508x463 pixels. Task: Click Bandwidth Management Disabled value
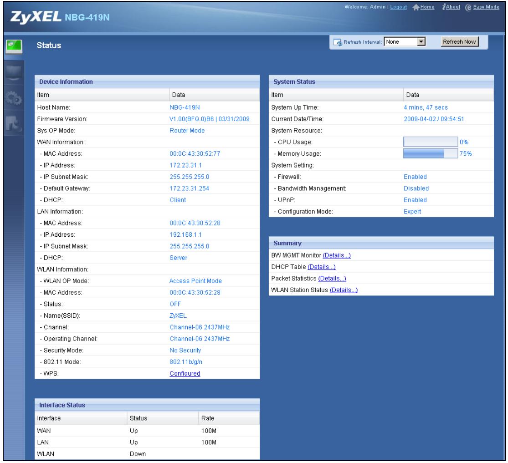(416, 188)
